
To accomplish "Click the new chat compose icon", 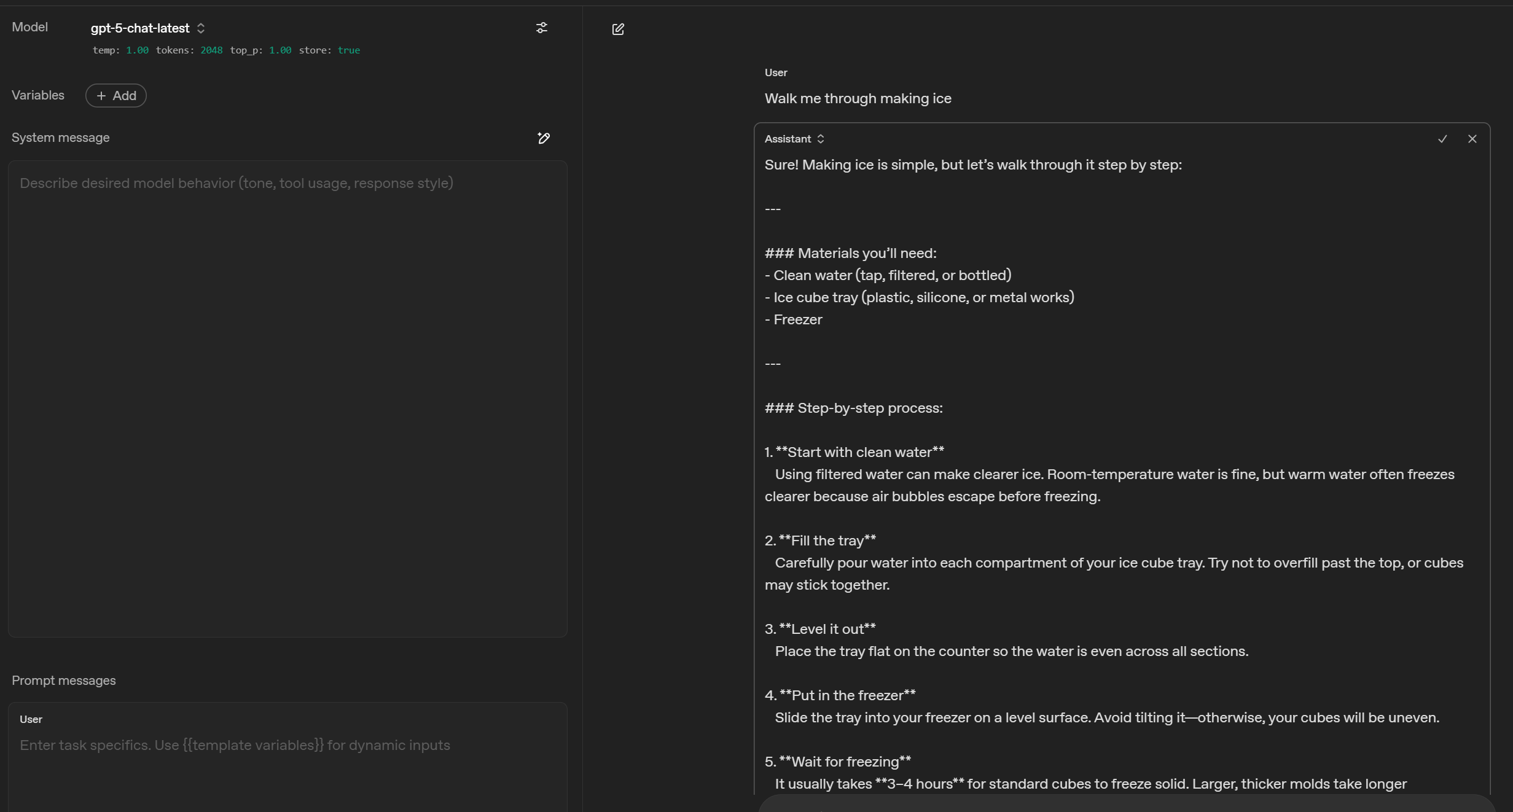I will 618,29.
